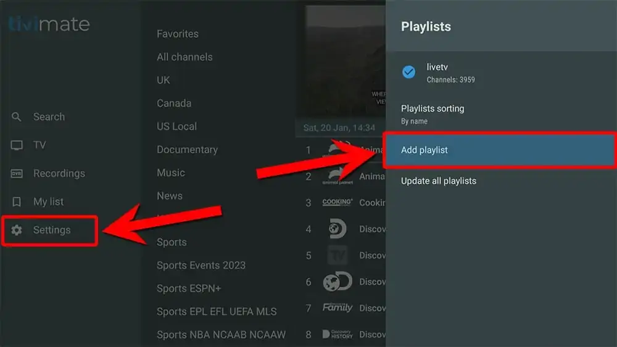Select the All channels group
This screenshot has height=347, width=617.
(x=184, y=57)
